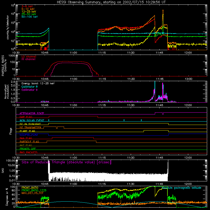210x210 pixels.
Task: Click the counts/s/detector axis label
Action: point(8,27)
